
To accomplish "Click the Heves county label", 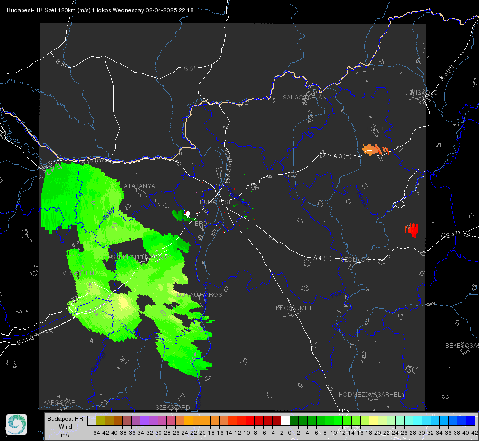I will pyautogui.click(x=362, y=199).
